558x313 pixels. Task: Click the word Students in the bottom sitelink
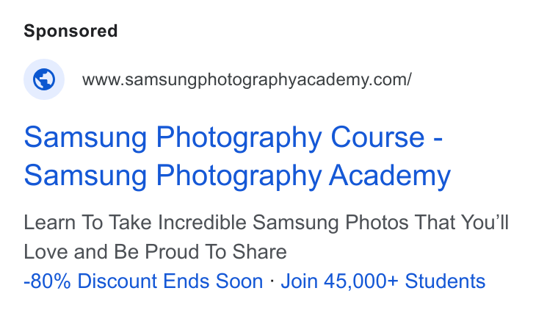(x=445, y=281)
